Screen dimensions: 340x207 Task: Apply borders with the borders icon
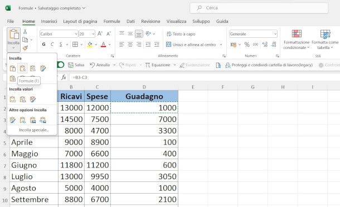point(75,45)
